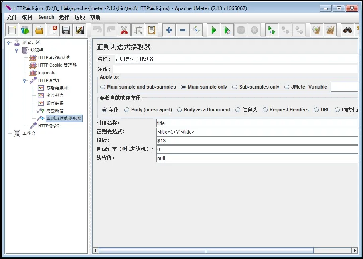Open the 选项 menu
363x259 pixels.
tap(79, 17)
